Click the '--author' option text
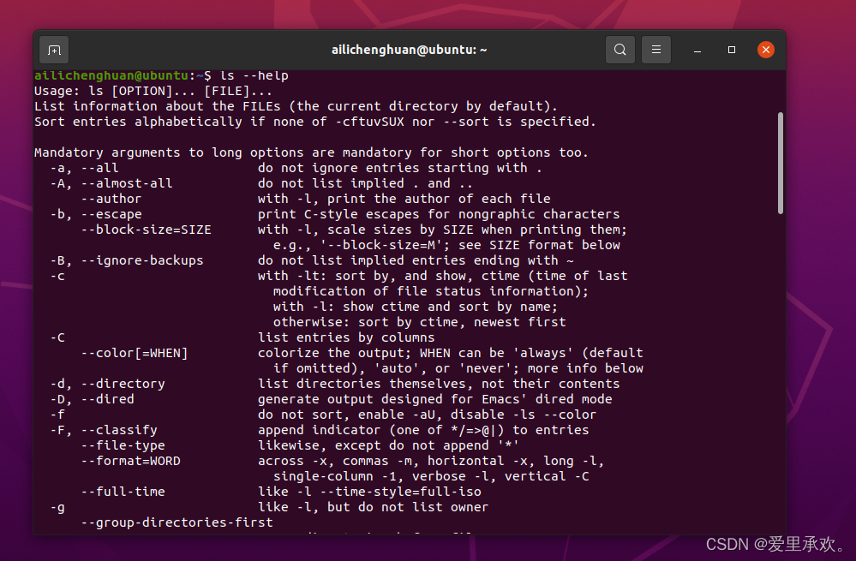The image size is (856, 561). click(110, 199)
